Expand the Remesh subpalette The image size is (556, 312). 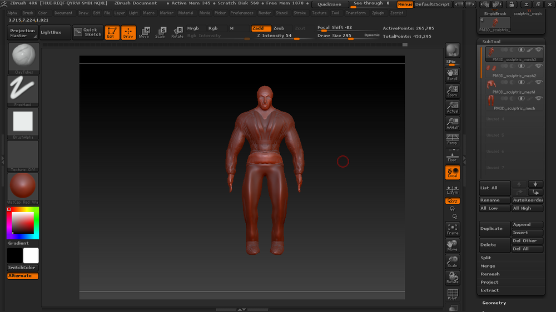[x=490, y=274]
